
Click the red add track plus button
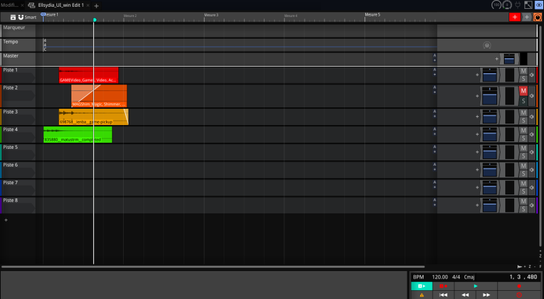[515, 17]
